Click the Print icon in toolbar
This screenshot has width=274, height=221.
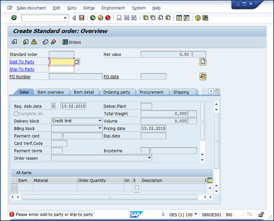119,18
